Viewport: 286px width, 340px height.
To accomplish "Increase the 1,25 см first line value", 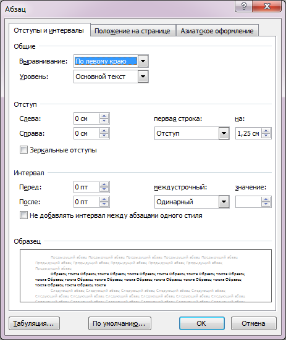I will pyautogui.click(x=266, y=131).
